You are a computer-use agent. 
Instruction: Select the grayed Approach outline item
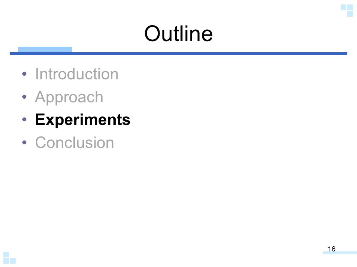pos(69,98)
